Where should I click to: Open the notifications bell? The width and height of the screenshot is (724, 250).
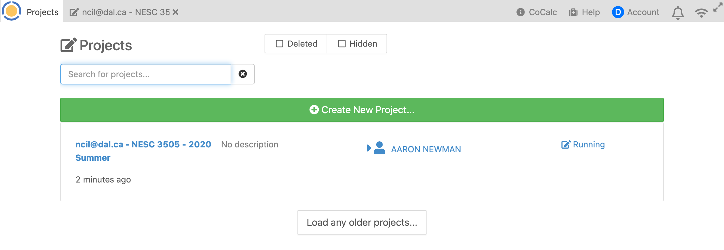click(678, 13)
